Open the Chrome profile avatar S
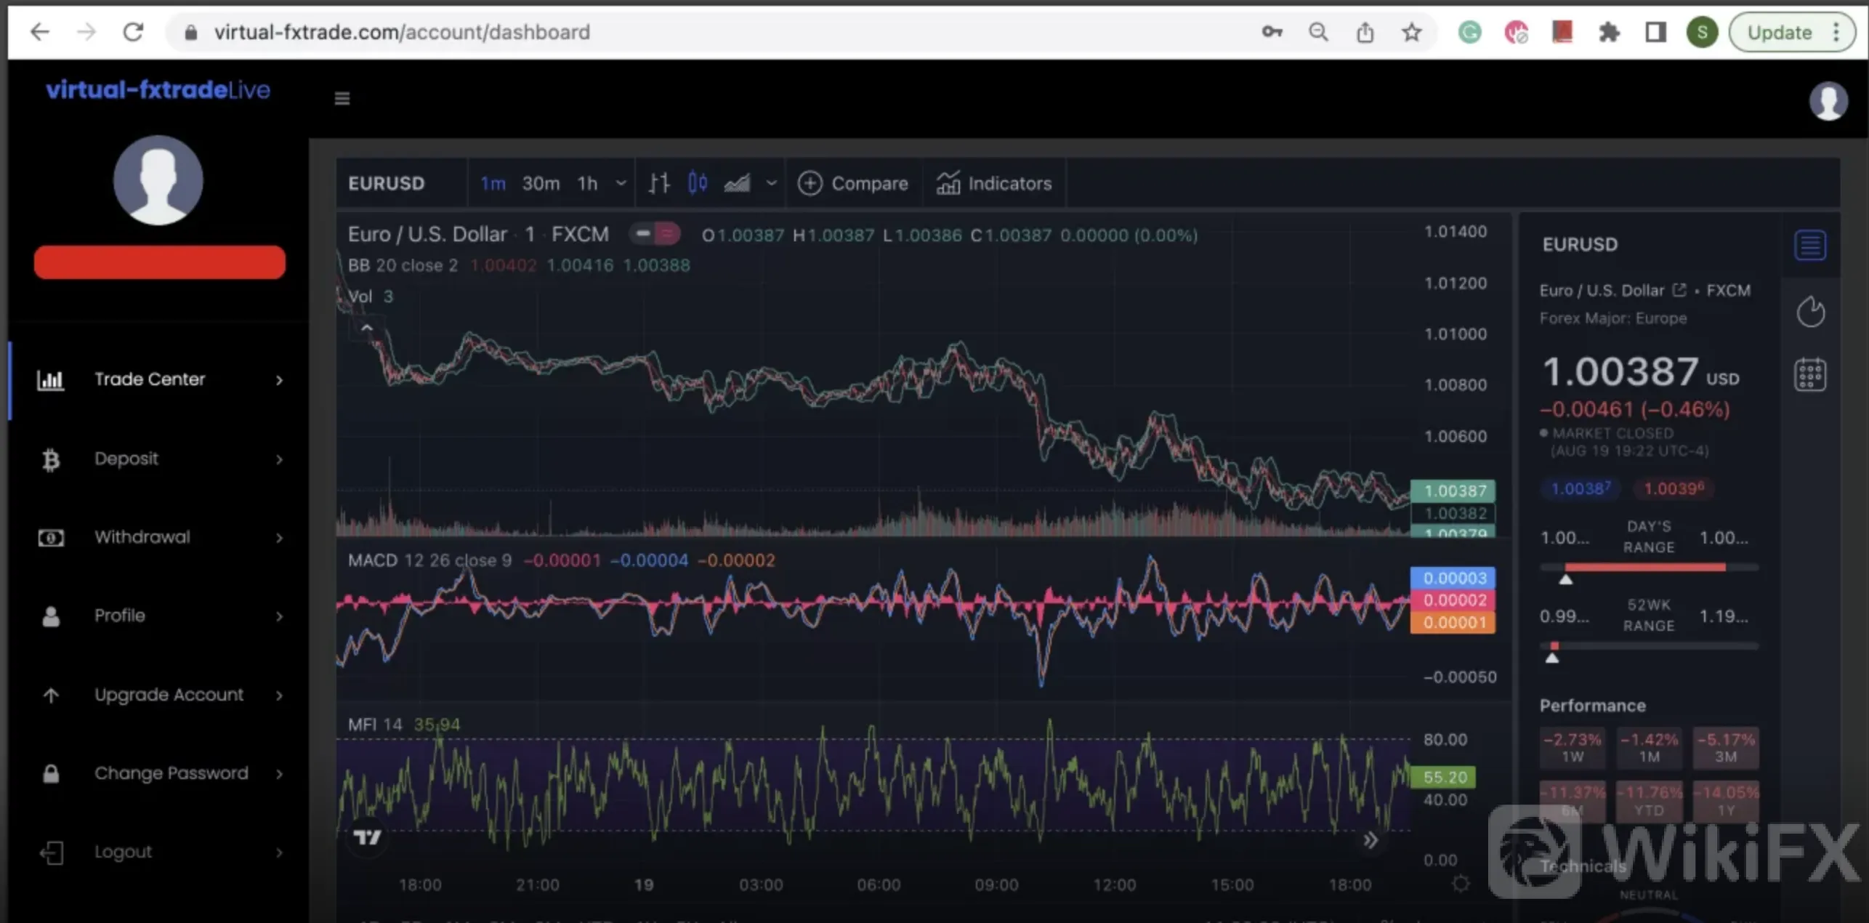The width and height of the screenshot is (1869, 923). click(x=1702, y=32)
